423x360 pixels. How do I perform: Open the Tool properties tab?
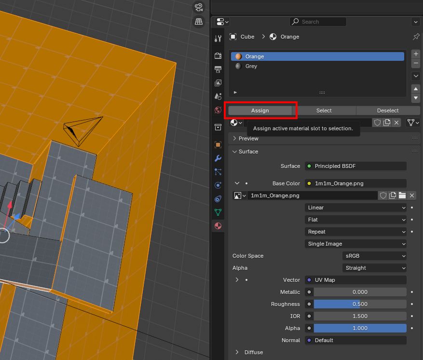pyautogui.click(x=218, y=39)
